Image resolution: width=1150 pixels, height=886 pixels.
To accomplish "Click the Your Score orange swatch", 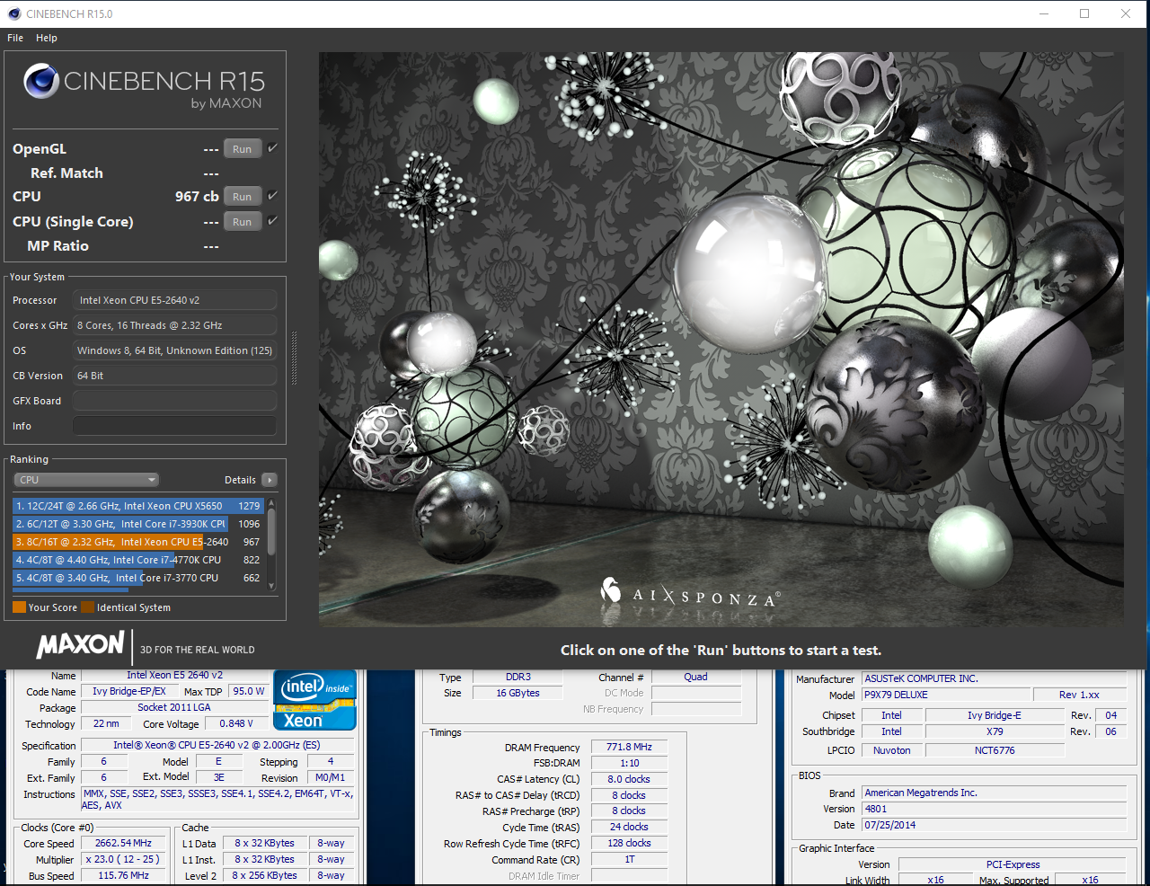I will pyautogui.click(x=19, y=607).
